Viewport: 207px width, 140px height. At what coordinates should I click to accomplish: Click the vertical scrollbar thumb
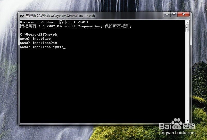point(187,28)
